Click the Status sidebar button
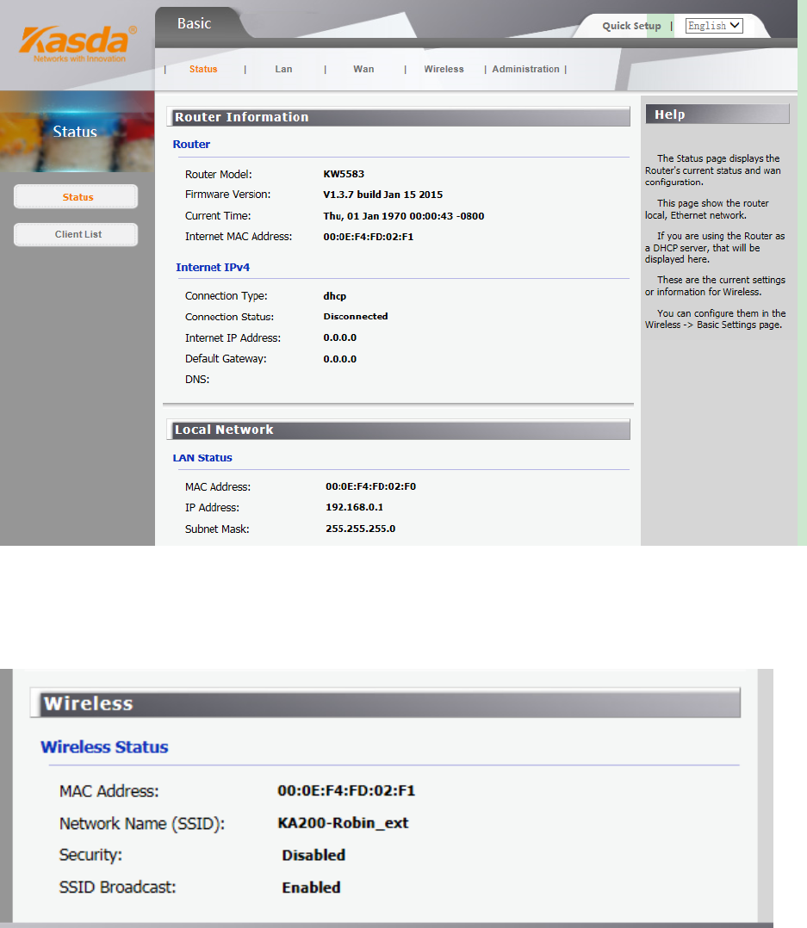 tap(76, 196)
